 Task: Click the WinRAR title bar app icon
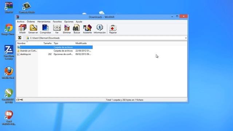click(x=18, y=17)
